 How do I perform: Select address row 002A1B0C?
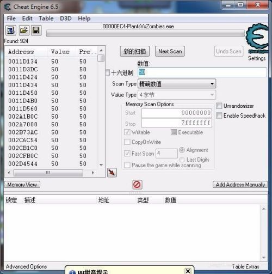[52, 117]
